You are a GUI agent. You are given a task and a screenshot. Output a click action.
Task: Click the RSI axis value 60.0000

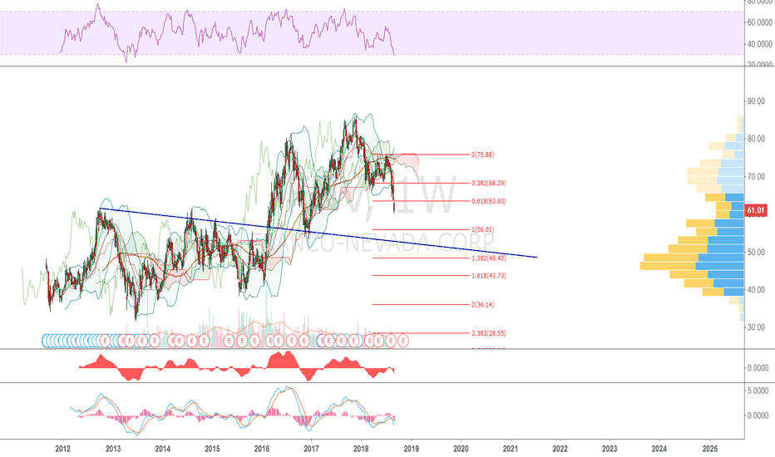point(759,22)
